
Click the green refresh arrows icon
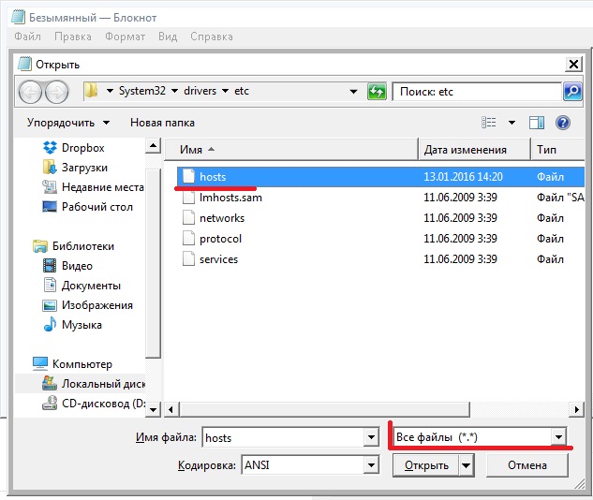tap(377, 92)
